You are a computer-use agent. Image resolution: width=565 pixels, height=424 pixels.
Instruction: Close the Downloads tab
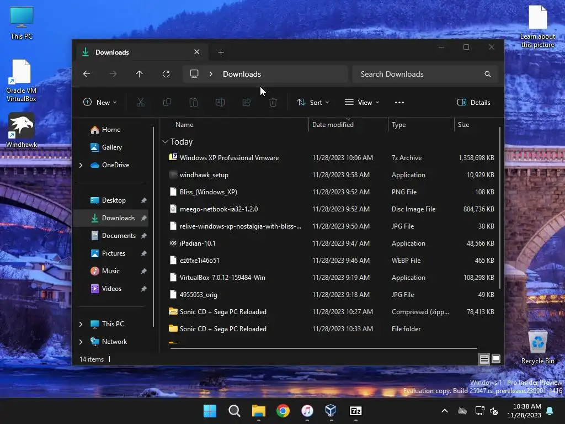point(197,52)
